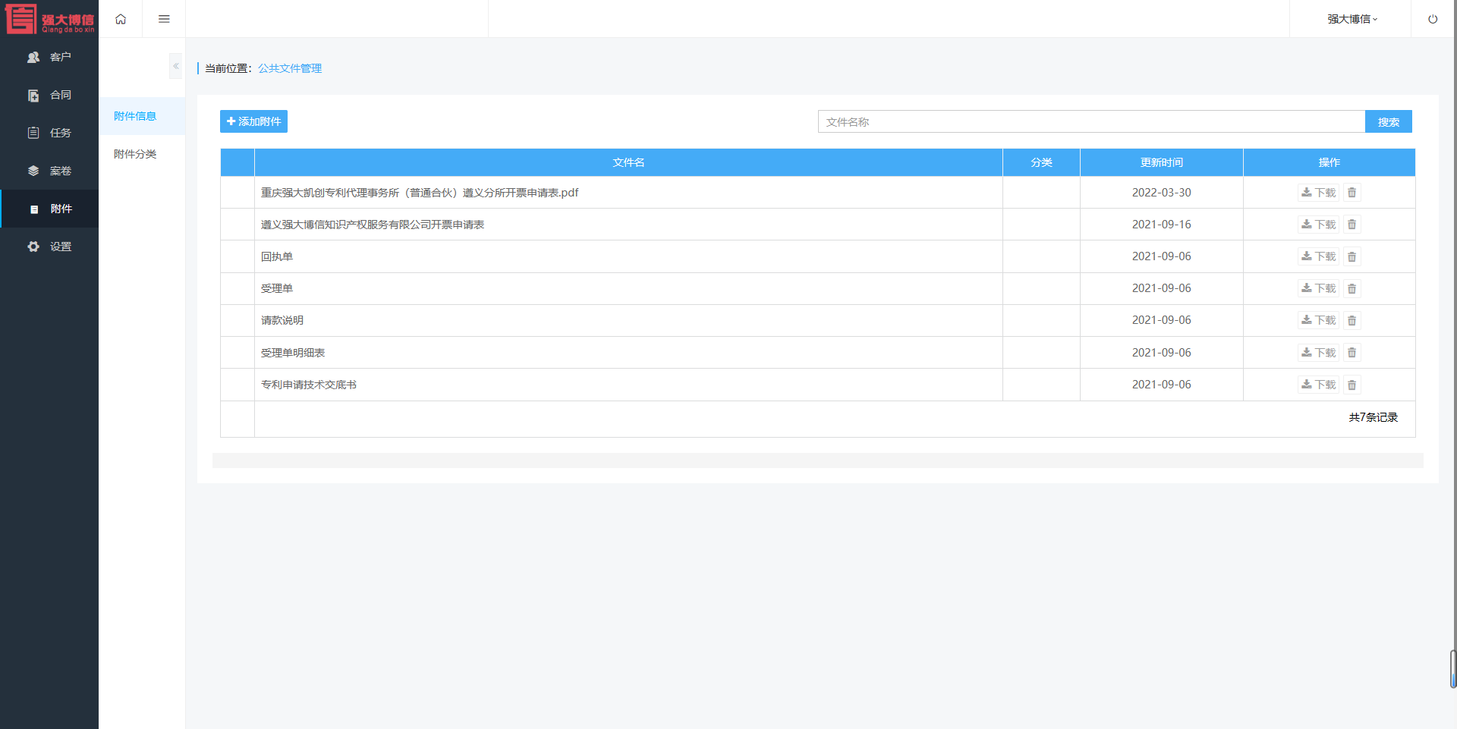Click the 文件名 column header
This screenshot has height=729, width=1457.
(628, 162)
